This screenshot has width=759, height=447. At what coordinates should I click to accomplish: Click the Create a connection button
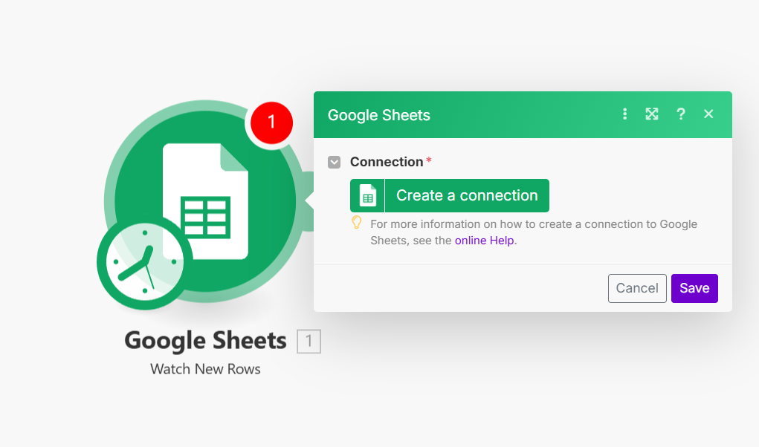[x=450, y=196]
